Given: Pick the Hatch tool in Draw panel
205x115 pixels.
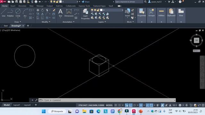Looking at the screenshot, I should (30, 18).
